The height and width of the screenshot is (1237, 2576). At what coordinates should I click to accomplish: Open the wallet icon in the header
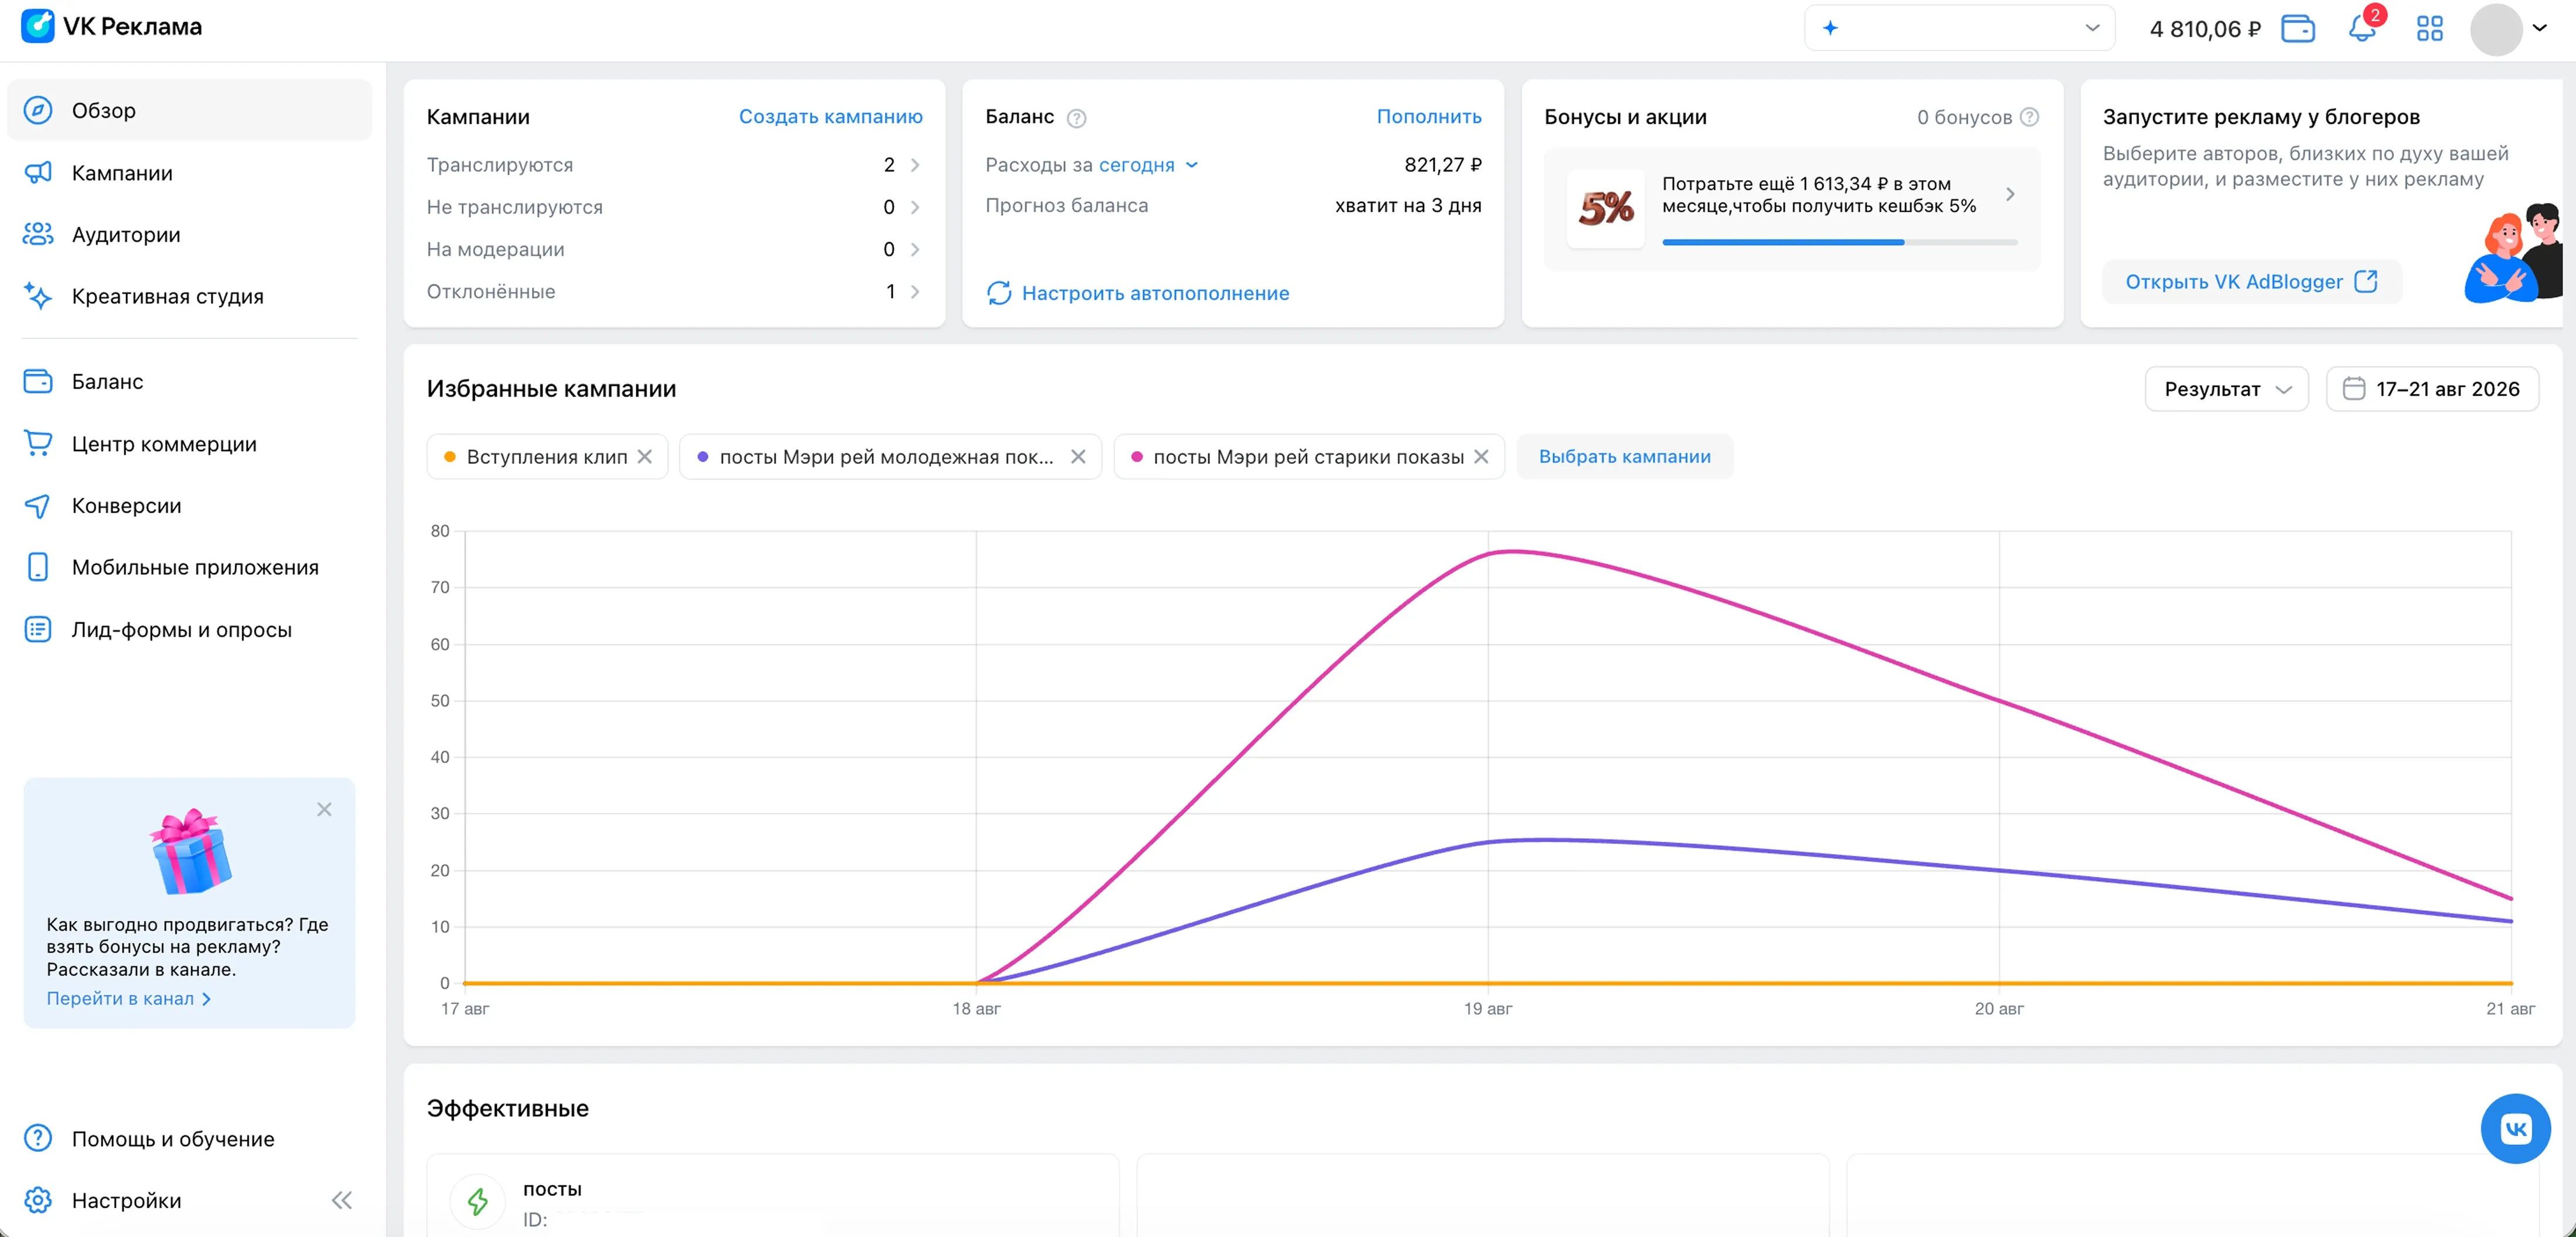pos(2298,29)
